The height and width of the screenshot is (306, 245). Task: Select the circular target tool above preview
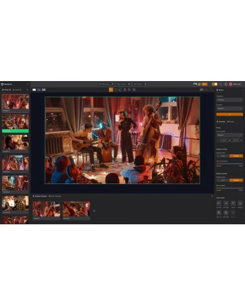click(115, 89)
